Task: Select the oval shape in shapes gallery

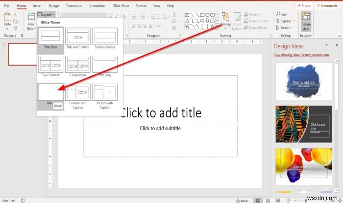Action: [x=207, y=15]
